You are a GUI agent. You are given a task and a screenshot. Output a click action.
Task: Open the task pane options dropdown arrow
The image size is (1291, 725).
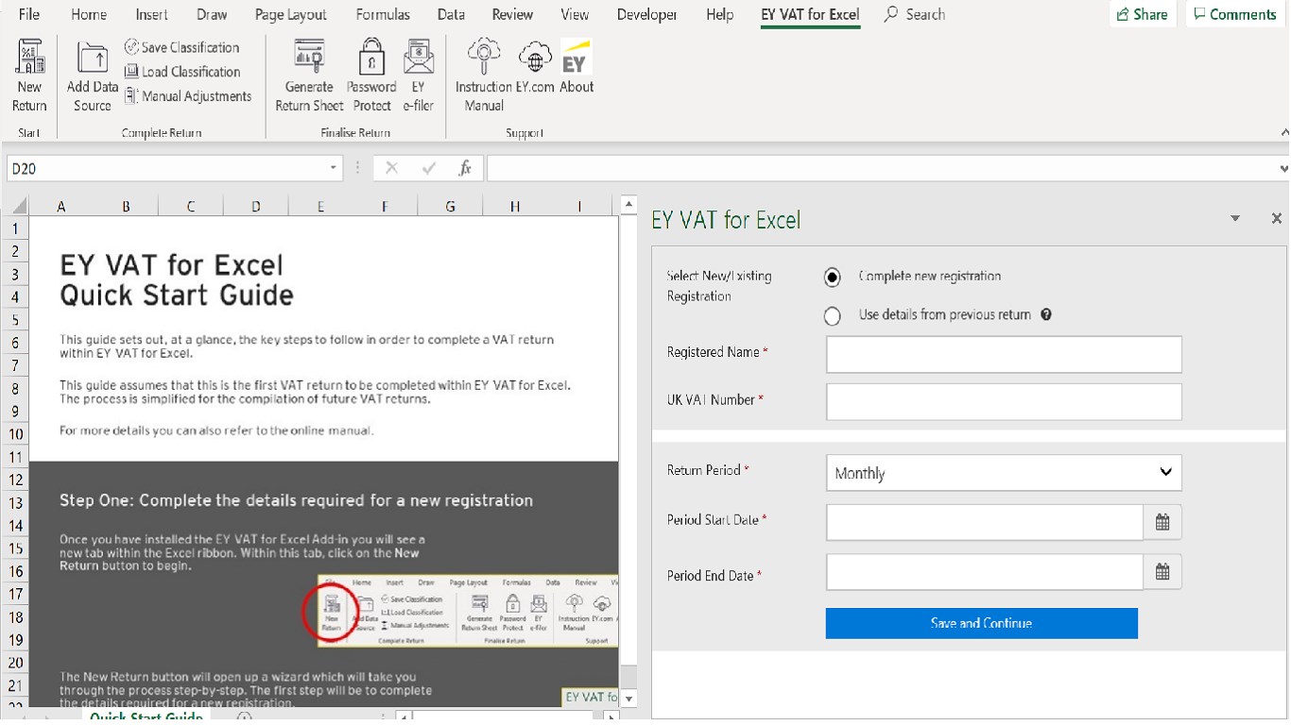[x=1234, y=219]
